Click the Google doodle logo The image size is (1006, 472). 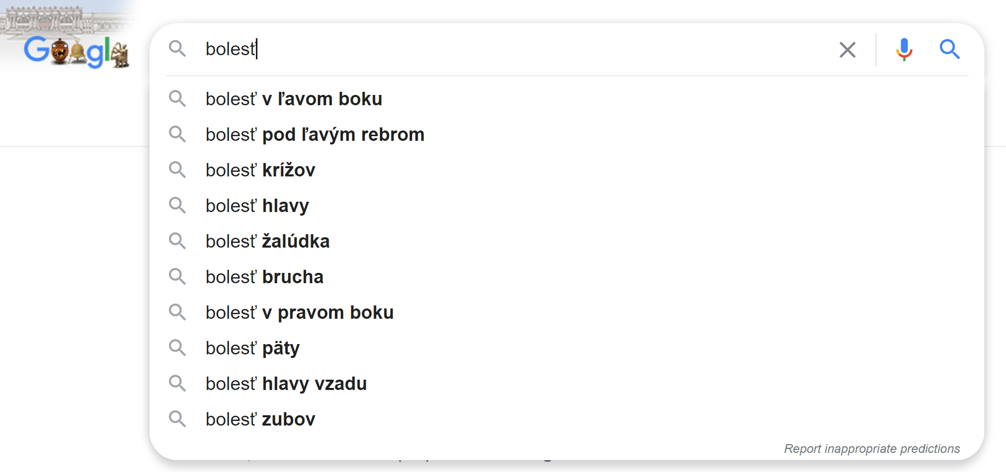tap(76, 51)
